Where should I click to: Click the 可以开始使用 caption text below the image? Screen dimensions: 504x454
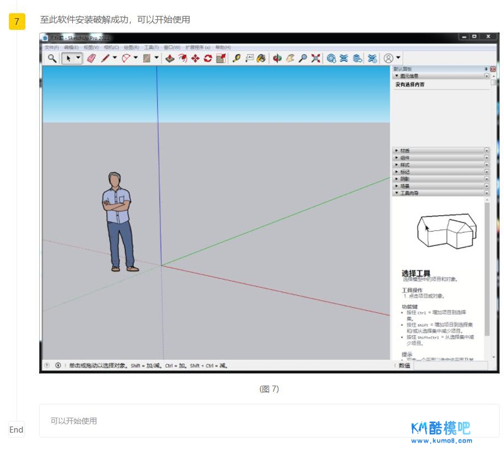tap(73, 421)
